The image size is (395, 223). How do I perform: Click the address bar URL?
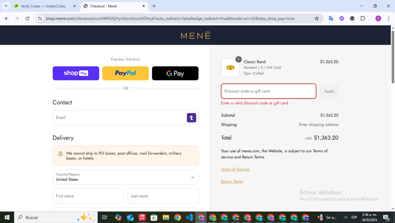point(170,18)
